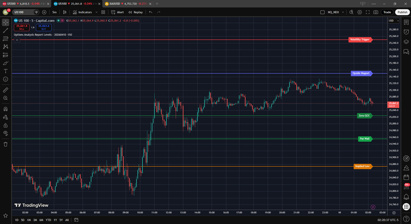Select the 5D date range

(23, 220)
